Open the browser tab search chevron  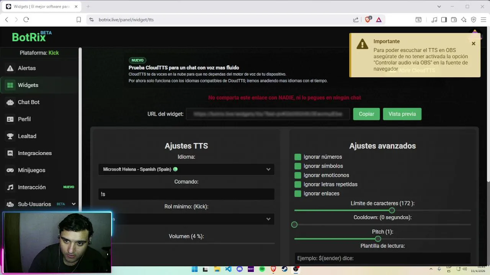coord(439,6)
